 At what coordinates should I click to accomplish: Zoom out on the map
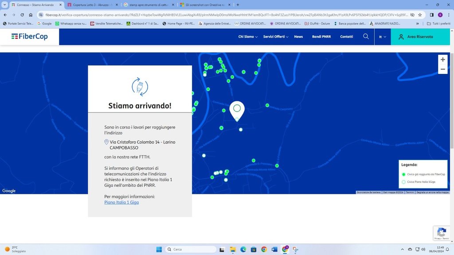coord(442,70)
